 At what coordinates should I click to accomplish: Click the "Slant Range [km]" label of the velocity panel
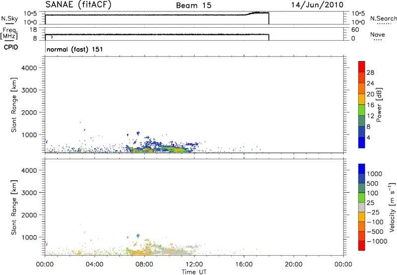tap(14, 207)
